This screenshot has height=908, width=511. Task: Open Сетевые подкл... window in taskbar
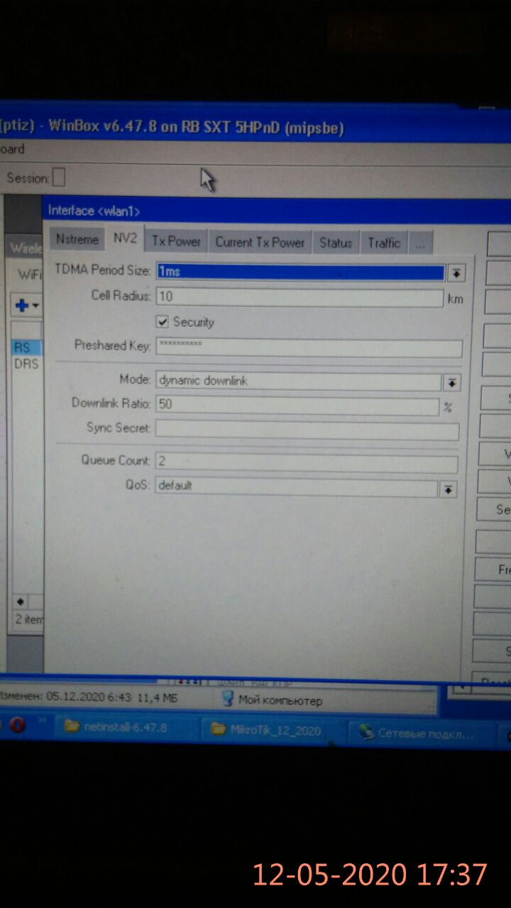[x=422, y=733]
